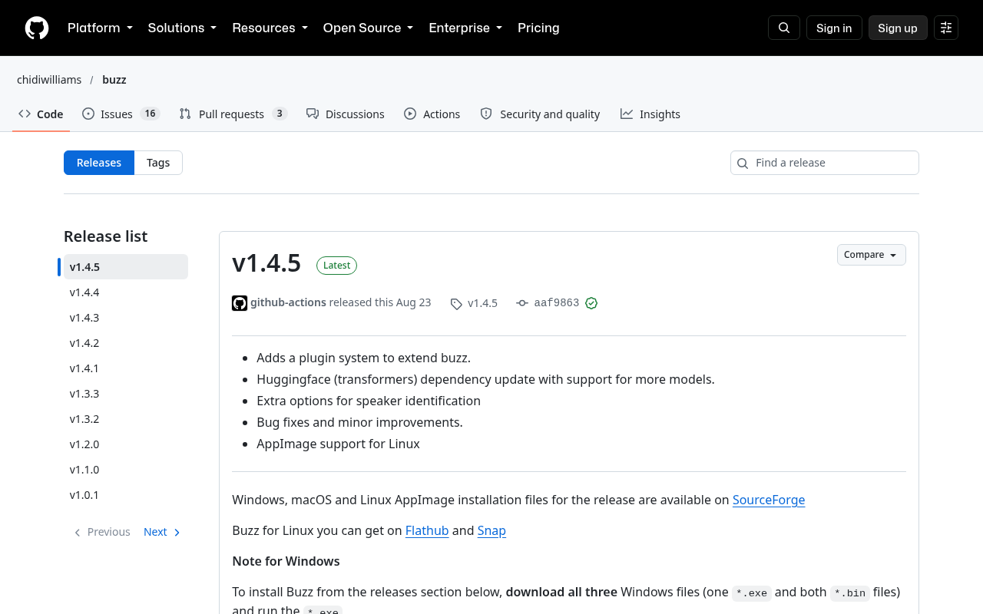Click the search magnifier button
983x614 pixels.
pyautogui.click(x=784, y=28)
